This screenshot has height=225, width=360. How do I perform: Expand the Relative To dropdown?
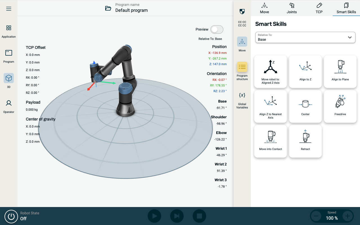coord(305,37)
